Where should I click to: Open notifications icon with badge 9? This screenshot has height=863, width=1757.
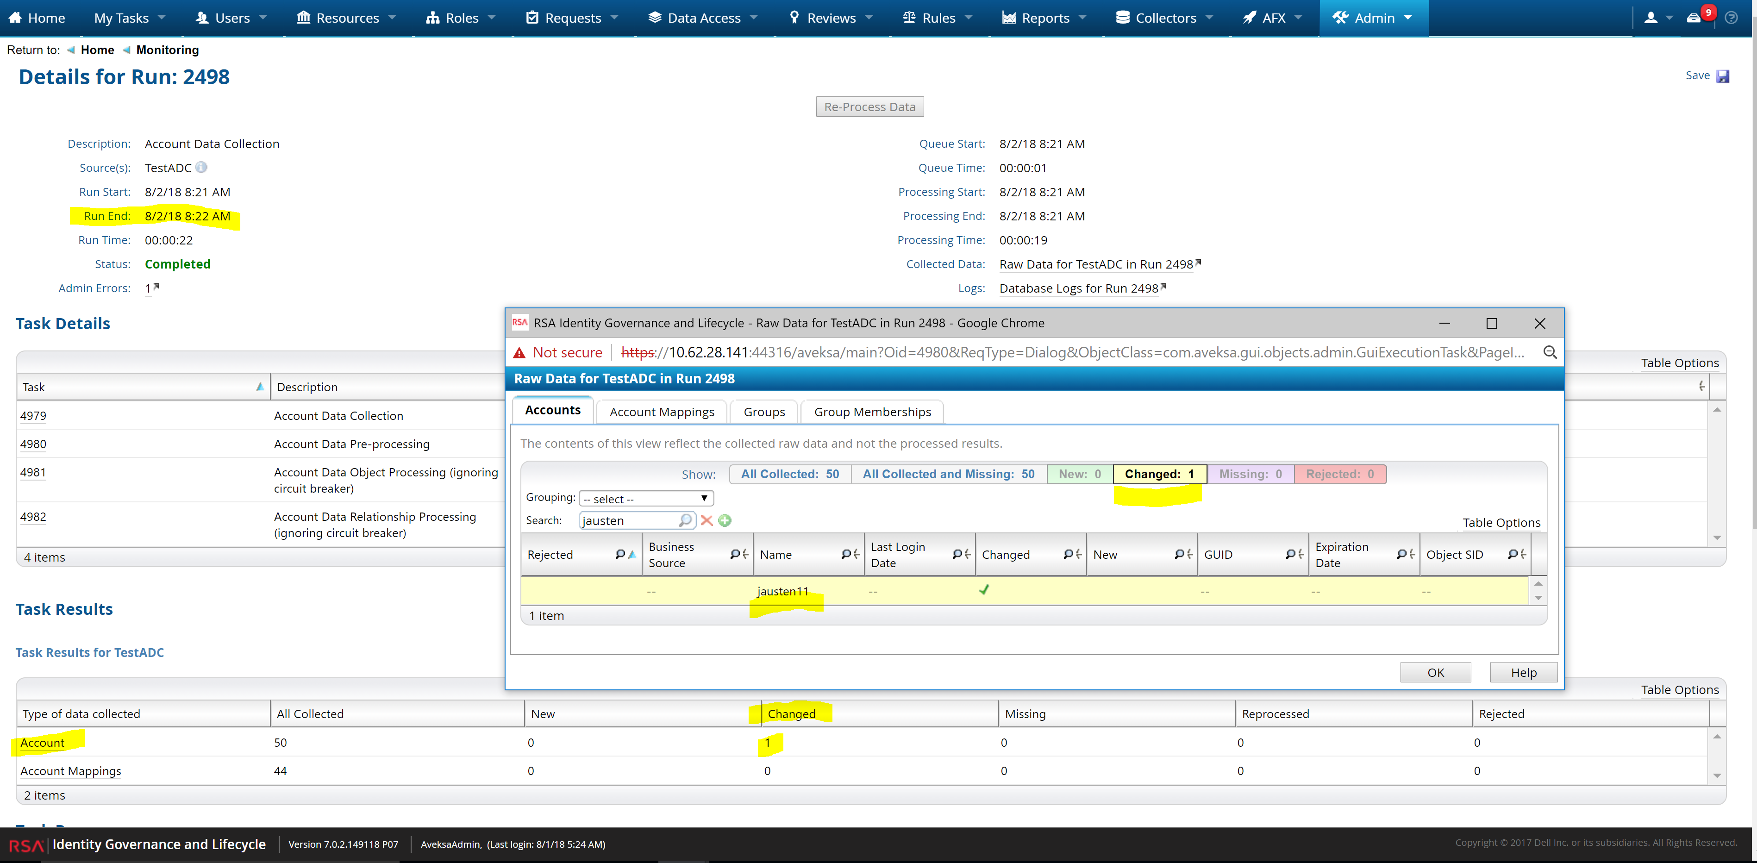pos(1694,18)
